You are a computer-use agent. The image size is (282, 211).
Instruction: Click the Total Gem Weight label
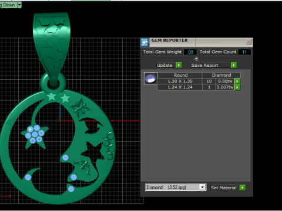(162, 52)
